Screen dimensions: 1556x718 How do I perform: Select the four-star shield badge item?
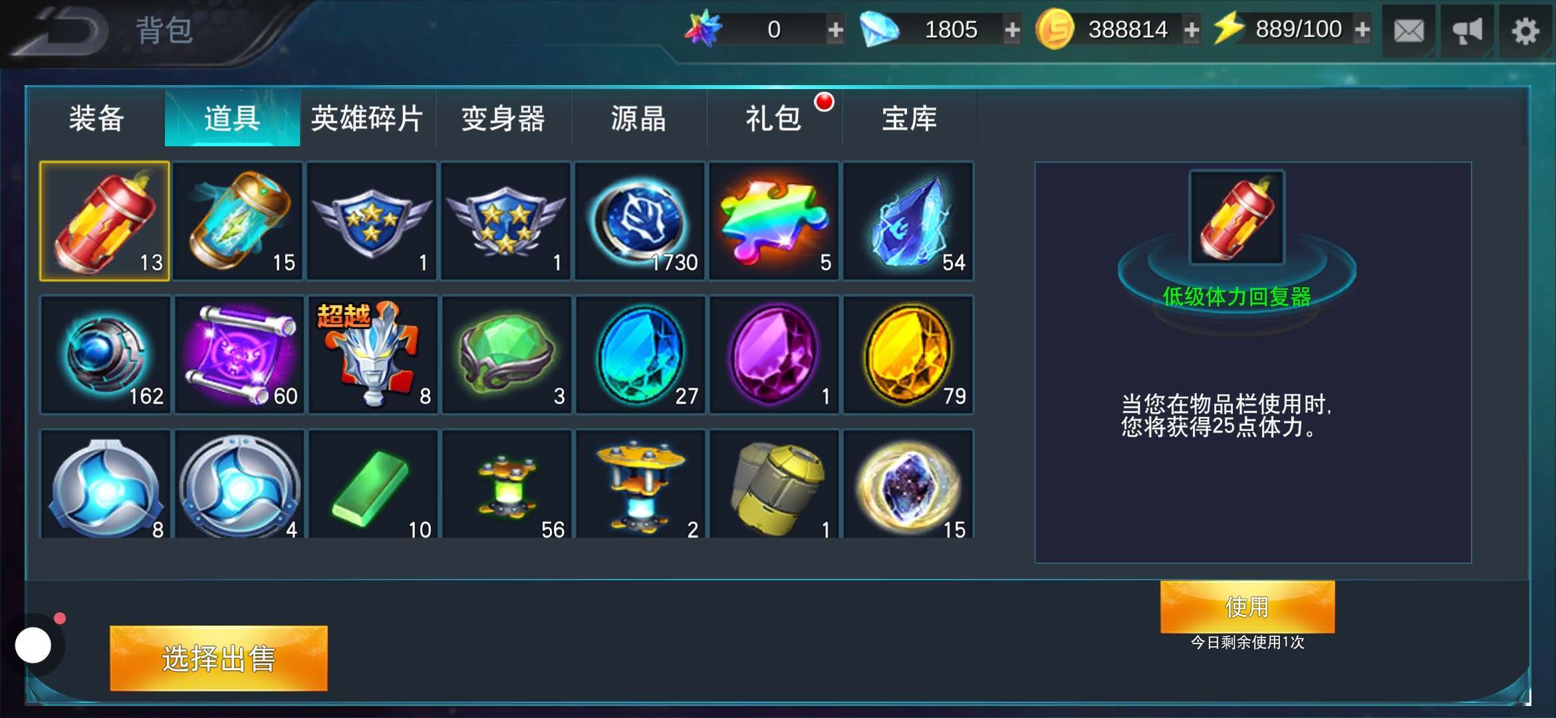pos(506,221)
